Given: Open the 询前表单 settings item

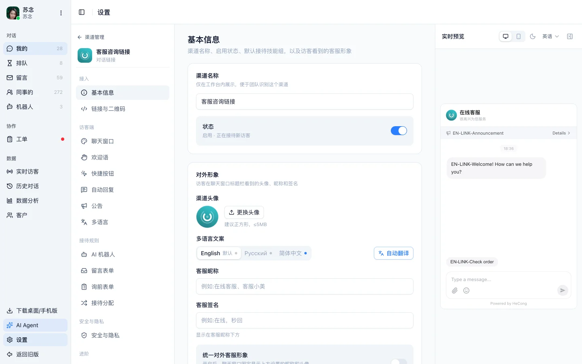Looking at the screenshot, I should click(x=122, y=287).
